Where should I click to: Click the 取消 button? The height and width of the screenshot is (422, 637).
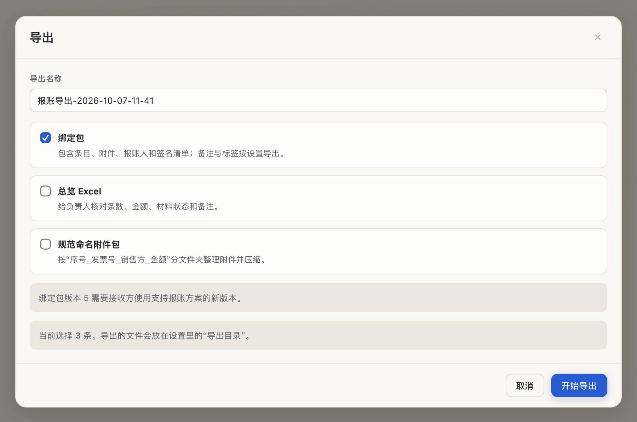524,386
